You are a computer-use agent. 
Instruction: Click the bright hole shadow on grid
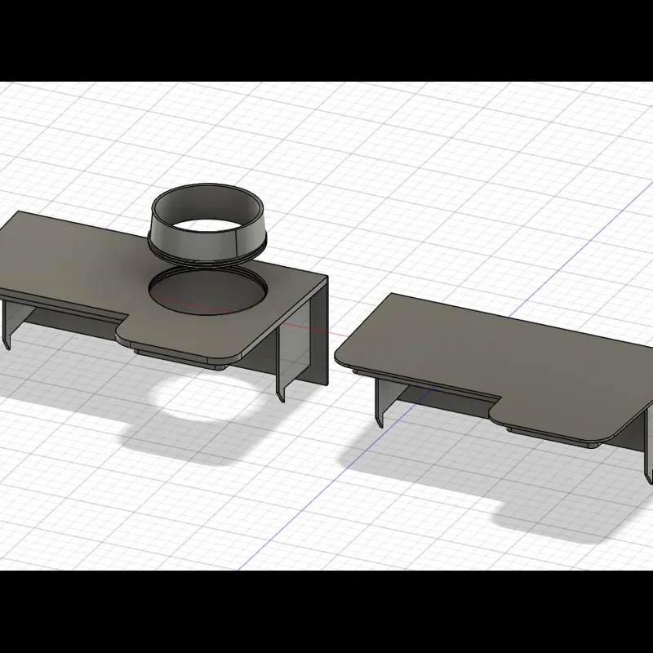coord(207,395)
